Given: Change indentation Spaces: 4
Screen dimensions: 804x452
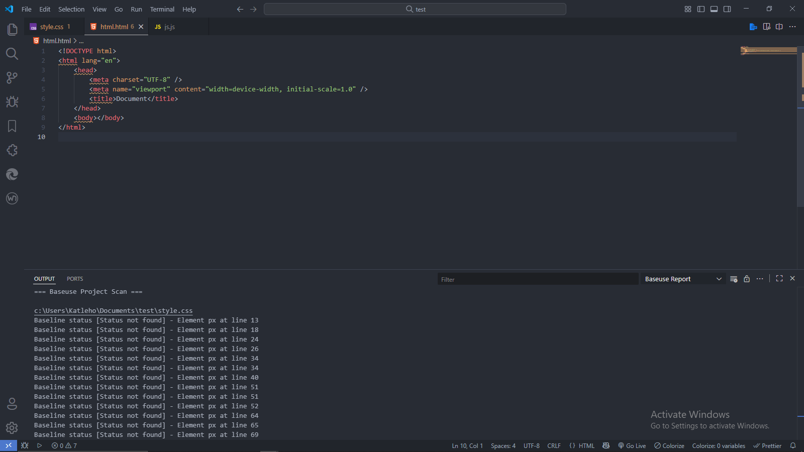Looking at the screenshot, I should (x=503, y=445).
